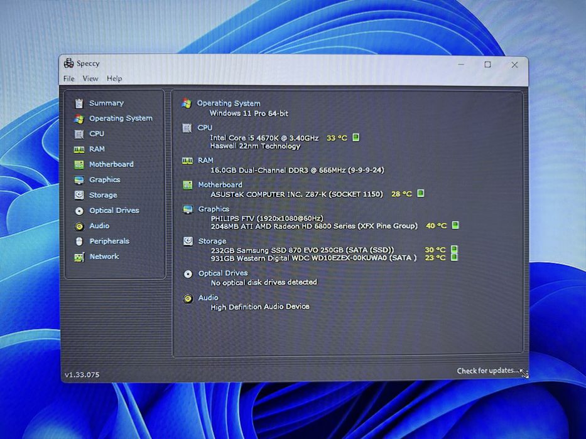The width and height of the screenshot is (586, 439).
Task: Click the Intel Core i5 4670K text
Action: (264, 138)
